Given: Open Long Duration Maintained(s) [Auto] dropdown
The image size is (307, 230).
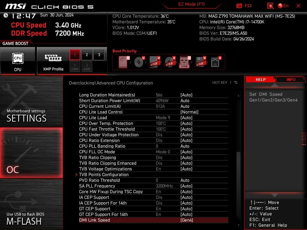Looking at the screenshot, I should pyautogui.click(x=186, y=95).
